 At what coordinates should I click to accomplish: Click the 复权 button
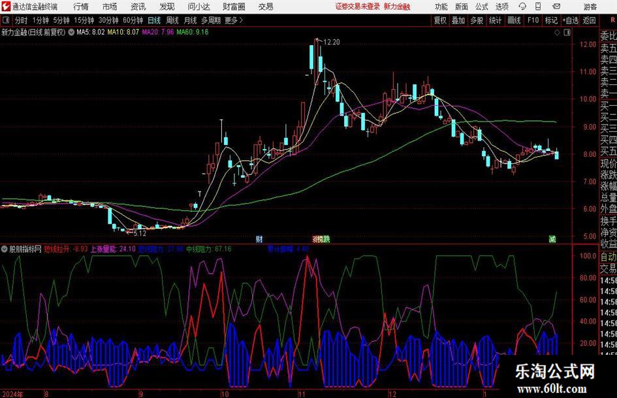pos(440,20)
